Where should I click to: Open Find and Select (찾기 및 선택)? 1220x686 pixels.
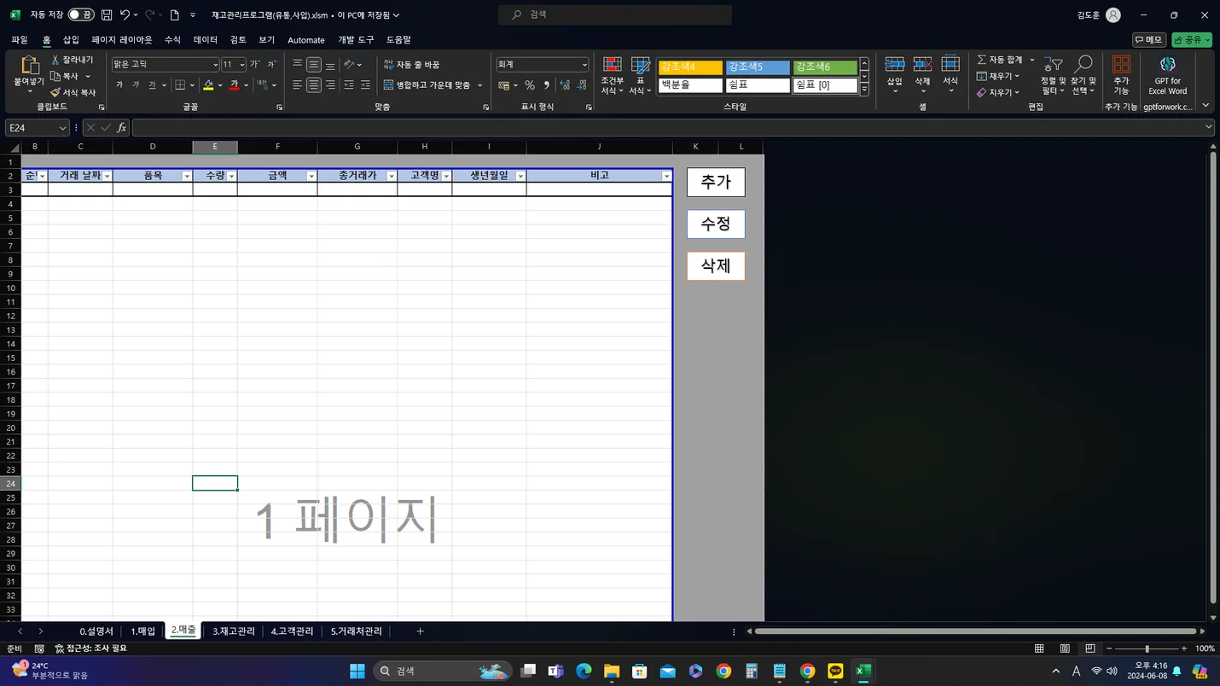pos(1083,76)
